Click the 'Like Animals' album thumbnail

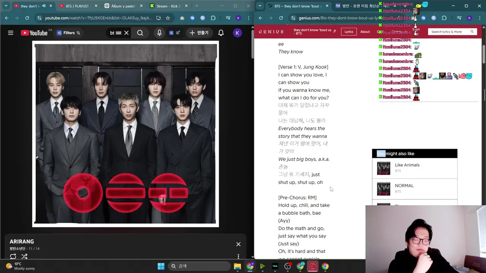coord(383,168)
